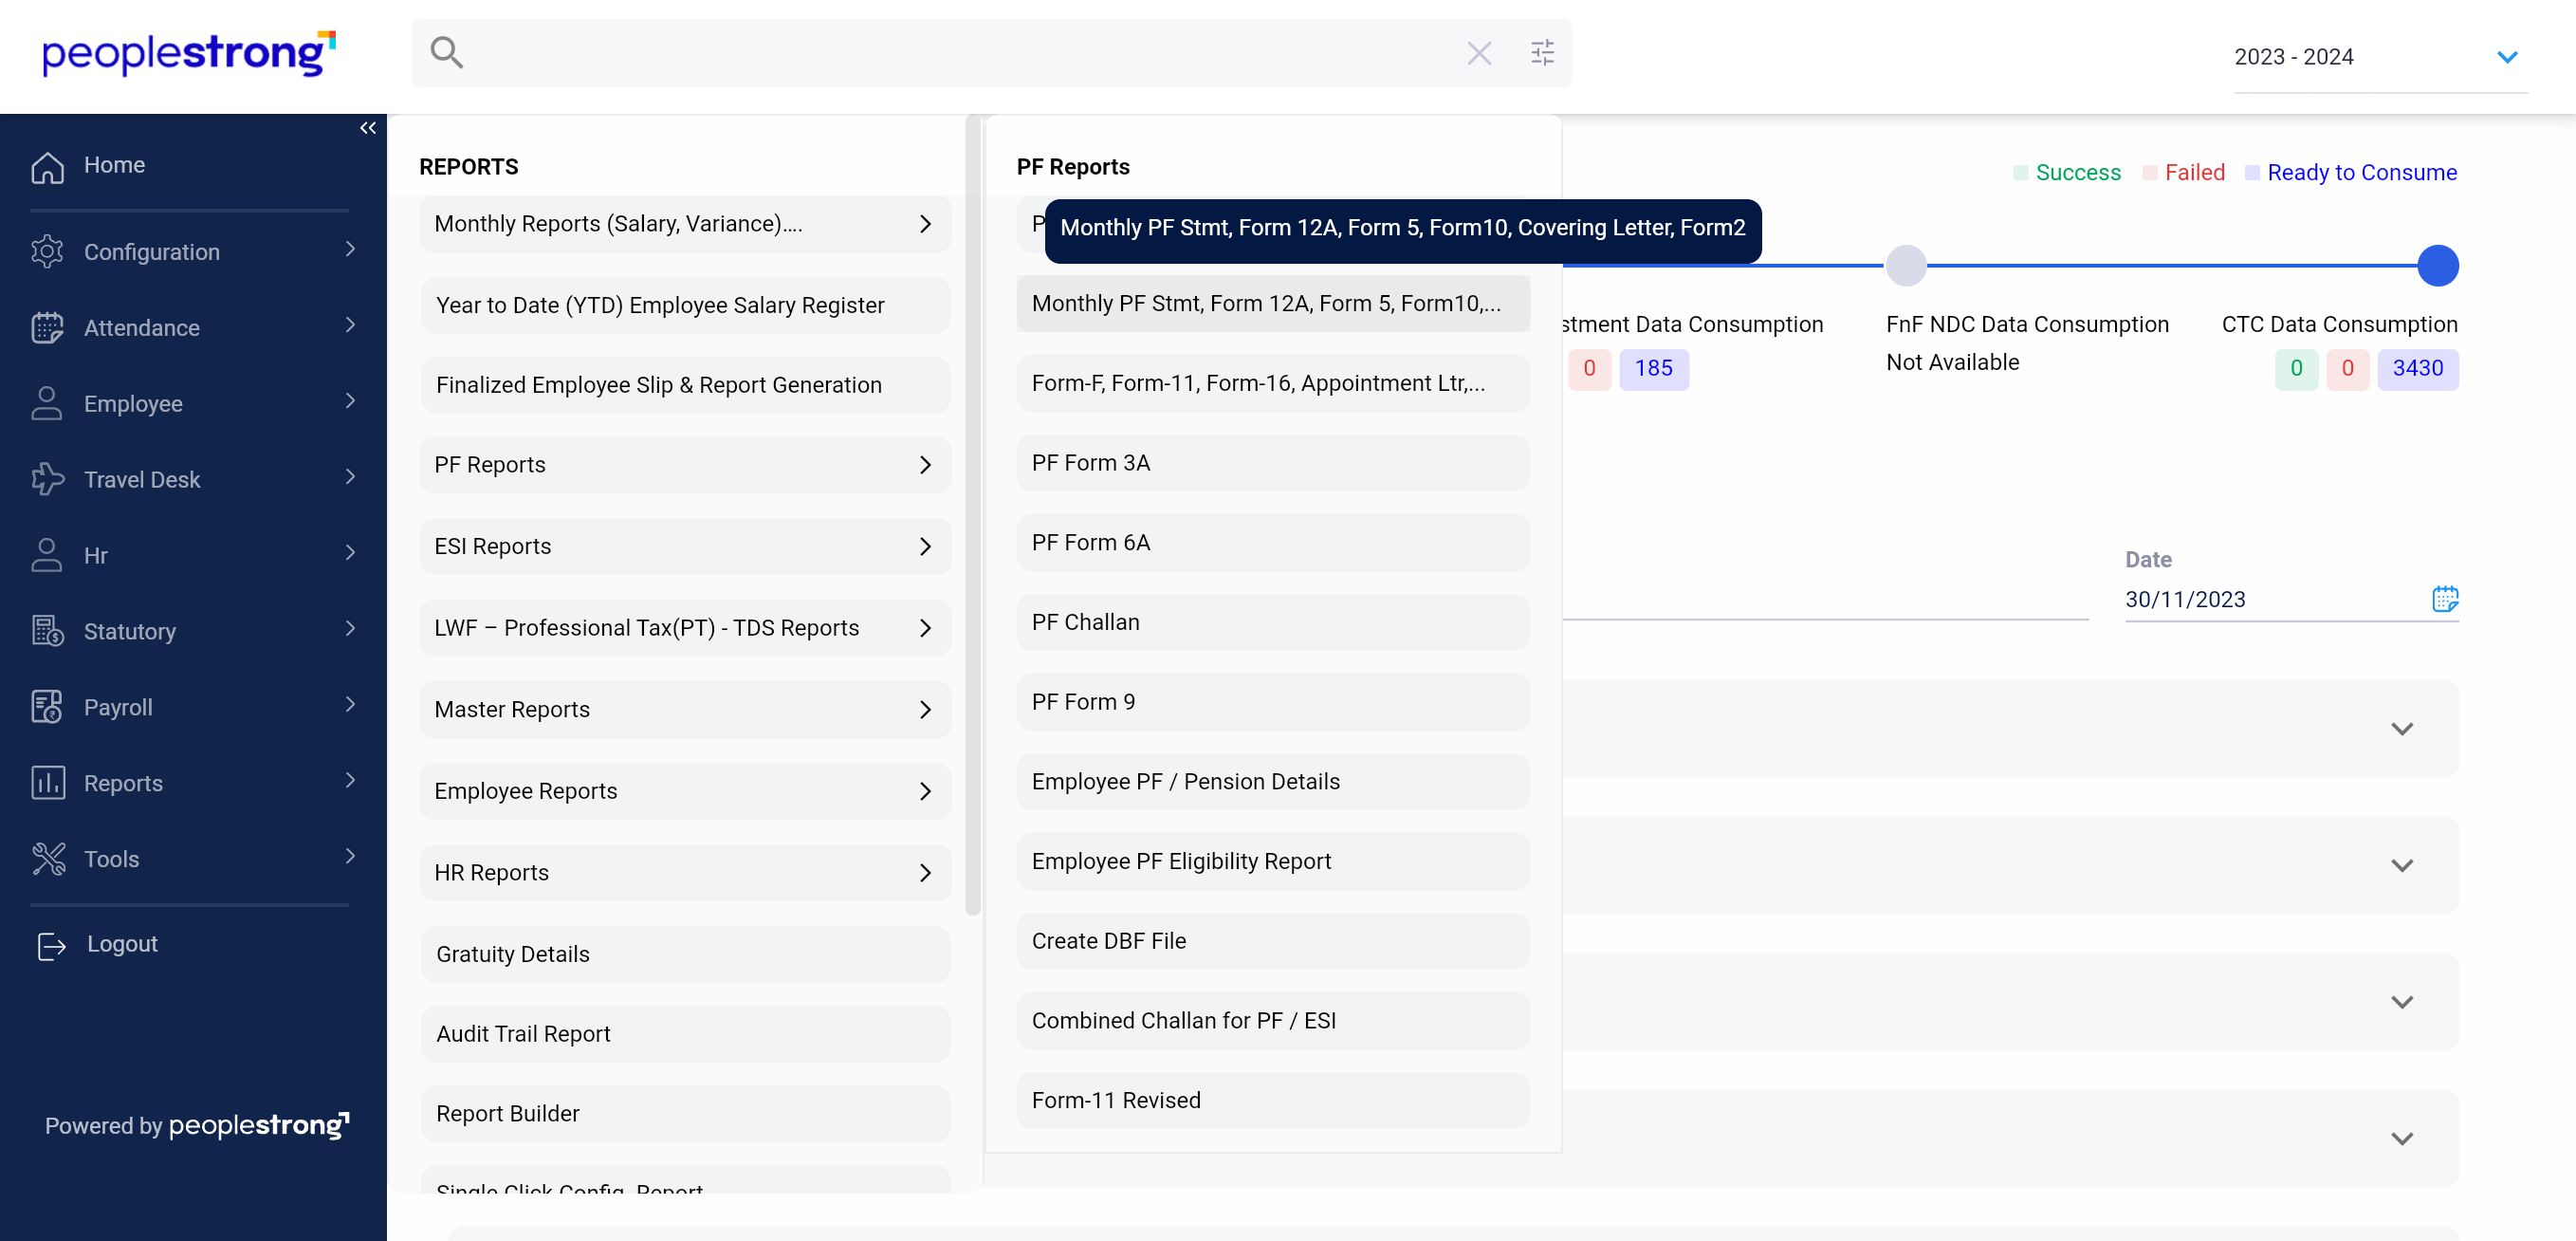Click the Logout icon

(x=51, y=945)
